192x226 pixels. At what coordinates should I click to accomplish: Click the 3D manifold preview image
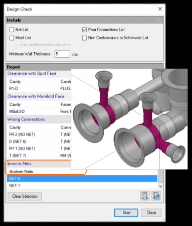tap(129, 119)
